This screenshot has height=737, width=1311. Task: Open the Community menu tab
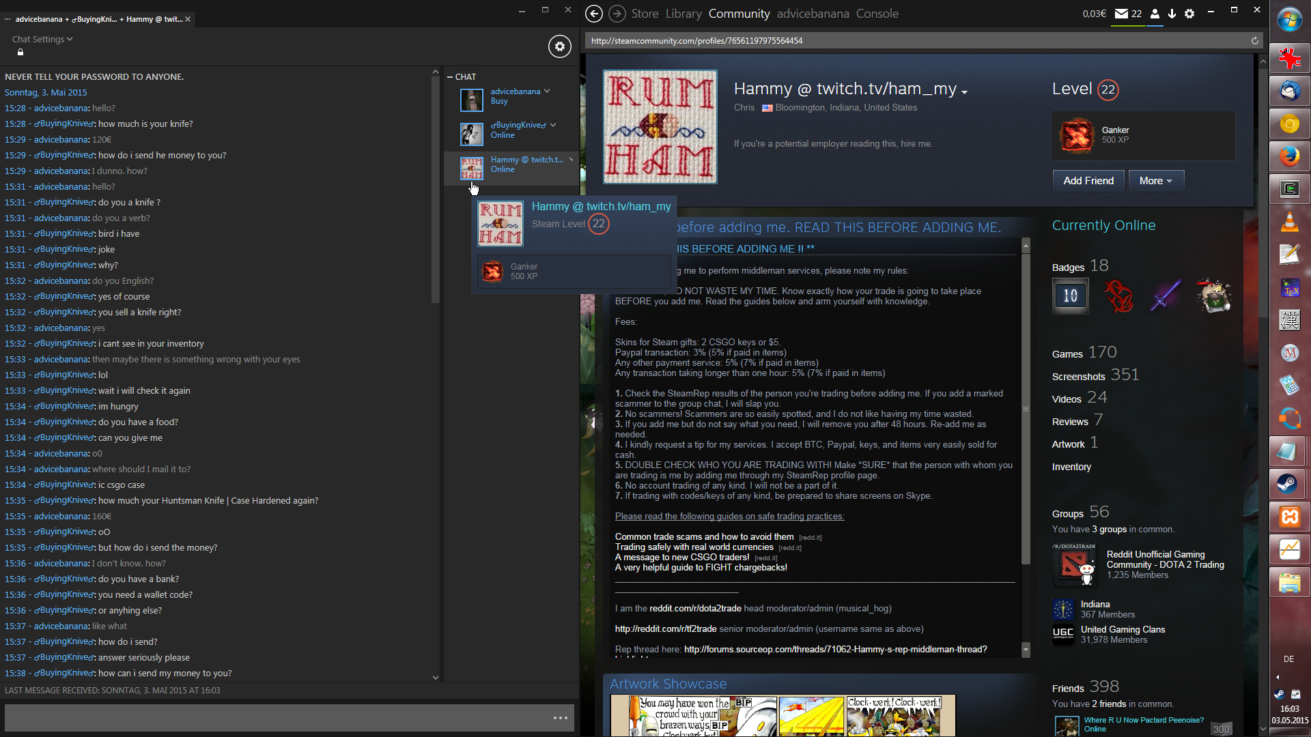tap(739, 14)
